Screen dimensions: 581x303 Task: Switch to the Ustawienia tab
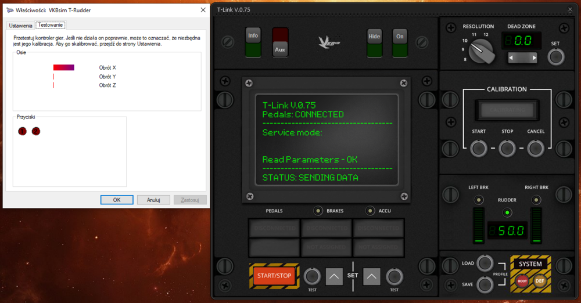pyautogui.click(x=20, y=26)
